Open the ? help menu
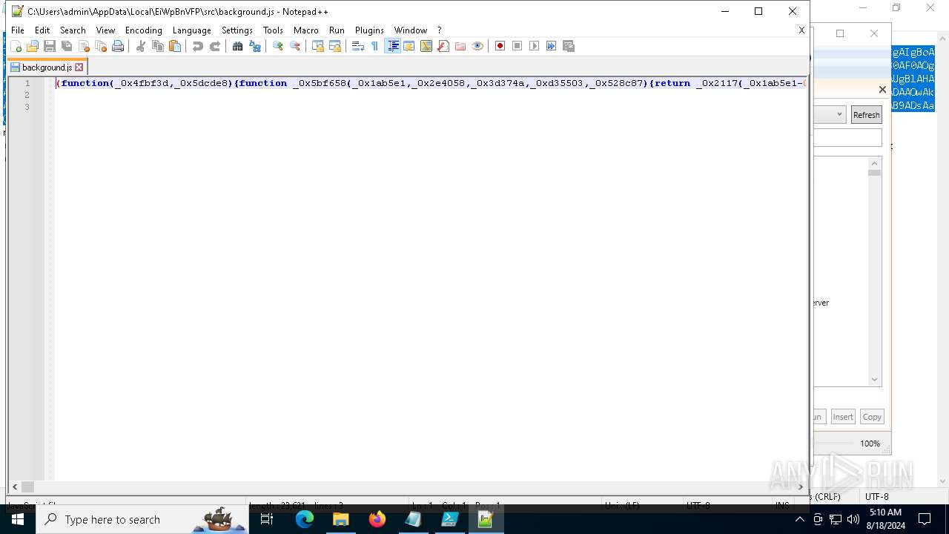 point(439,30)
